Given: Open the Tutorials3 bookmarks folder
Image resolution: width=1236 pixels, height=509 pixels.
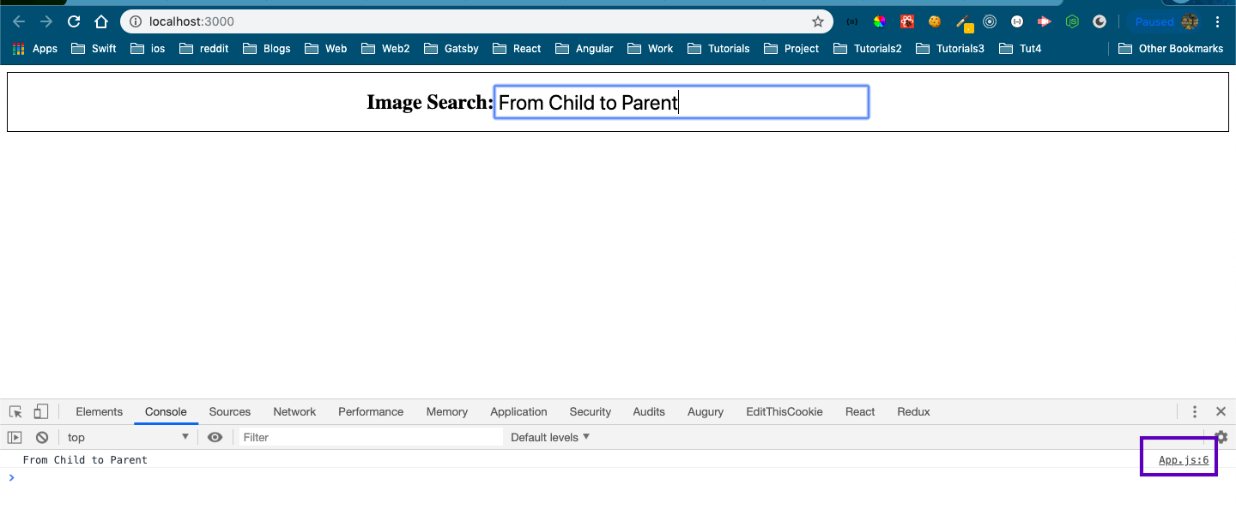Looking at the screenshot, I should click(950, 49).
